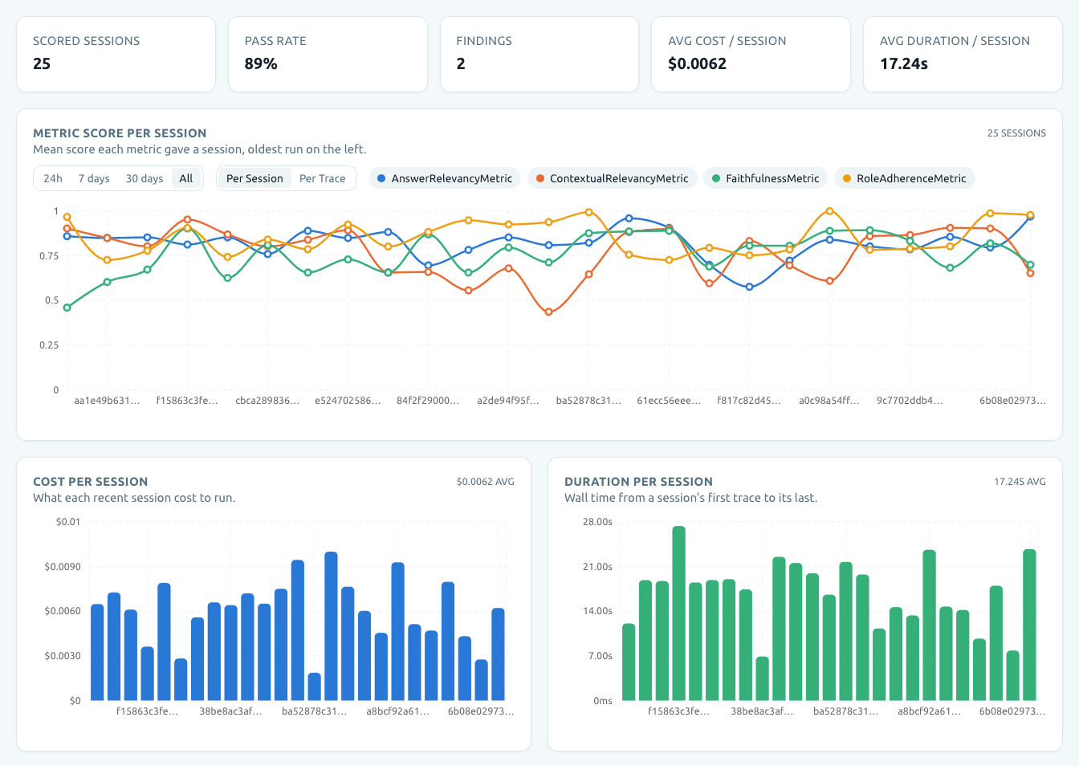Toggle RoleAdherenceMetric legend chip
The image size is (1079, 766).
tap(905, 178)
